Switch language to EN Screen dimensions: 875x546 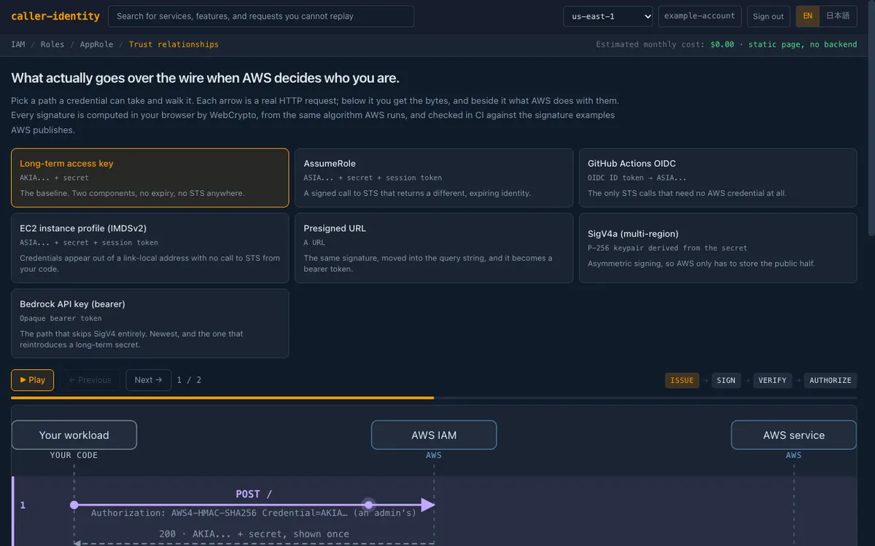pyautogui.click(x=807, y=16)
